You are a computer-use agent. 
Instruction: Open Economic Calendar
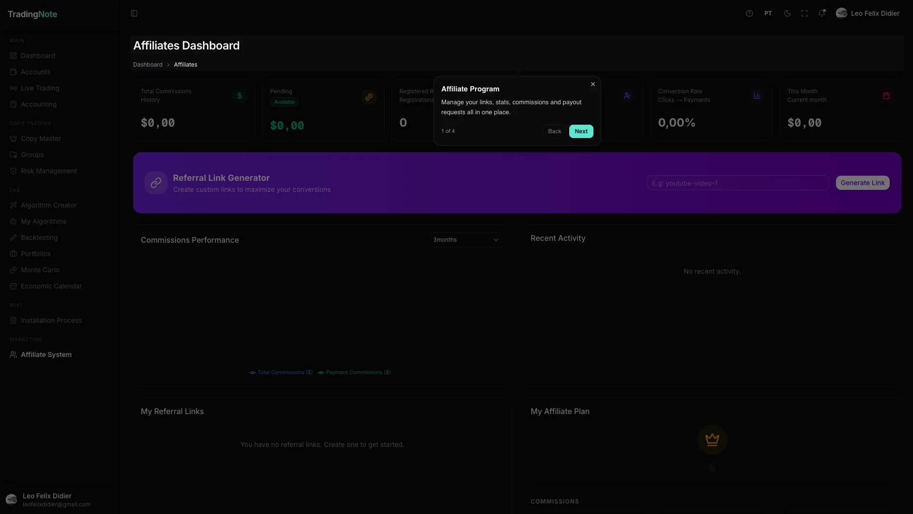(x=60, y=286)
